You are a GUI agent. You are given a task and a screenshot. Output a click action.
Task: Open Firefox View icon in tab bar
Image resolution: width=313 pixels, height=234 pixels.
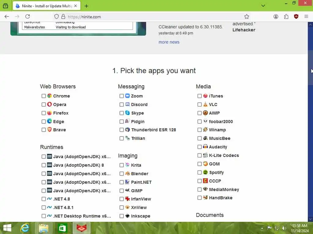click(6, 6)
